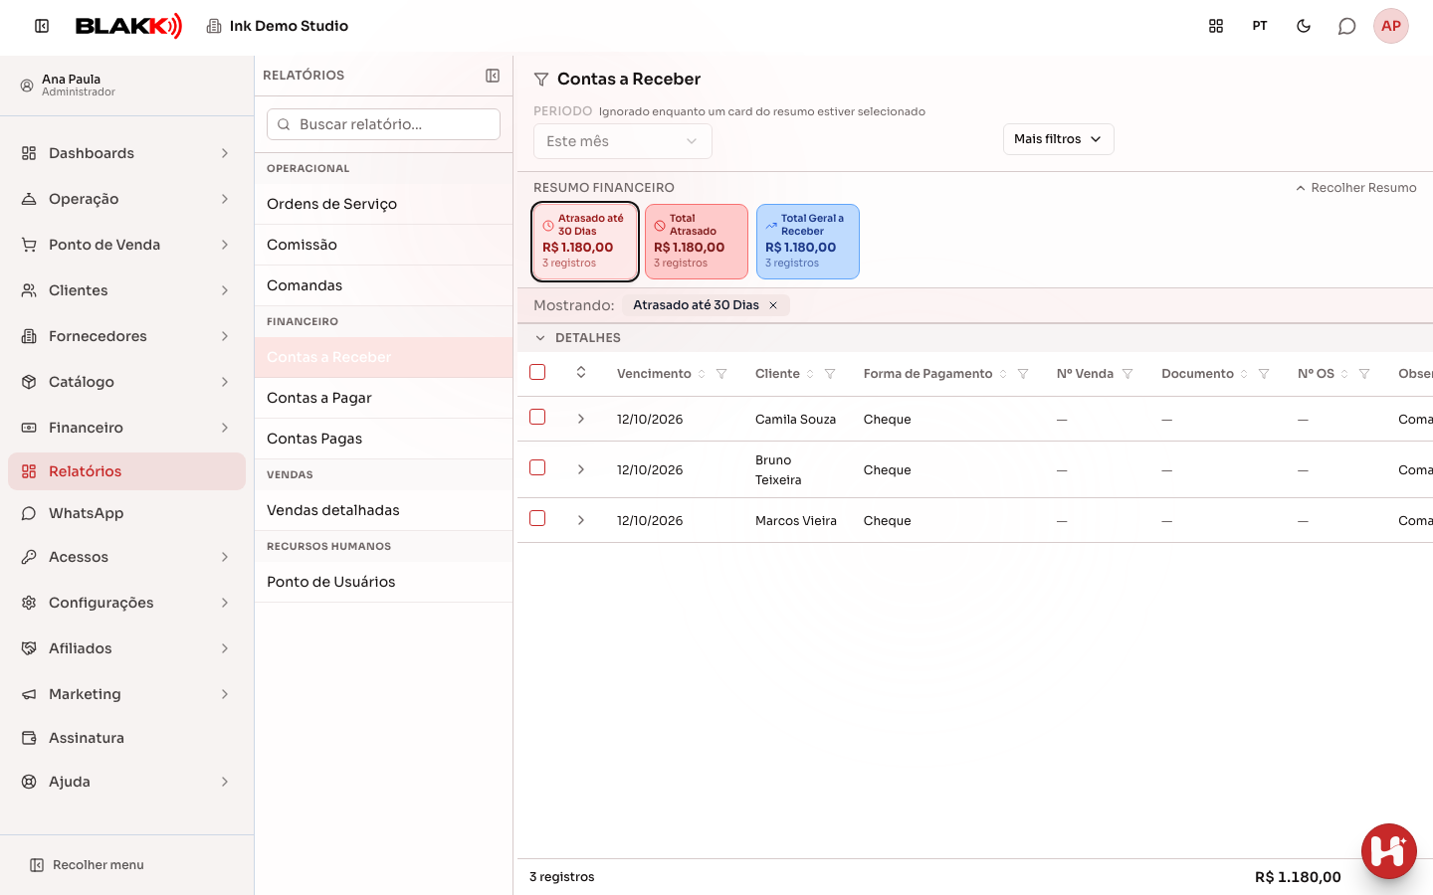Expand the Camila Souza row details

(x=581, y=419)
